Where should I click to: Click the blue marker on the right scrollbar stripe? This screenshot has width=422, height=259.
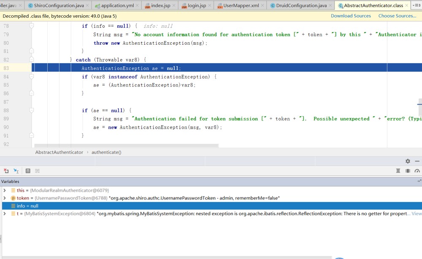point(419,104)
